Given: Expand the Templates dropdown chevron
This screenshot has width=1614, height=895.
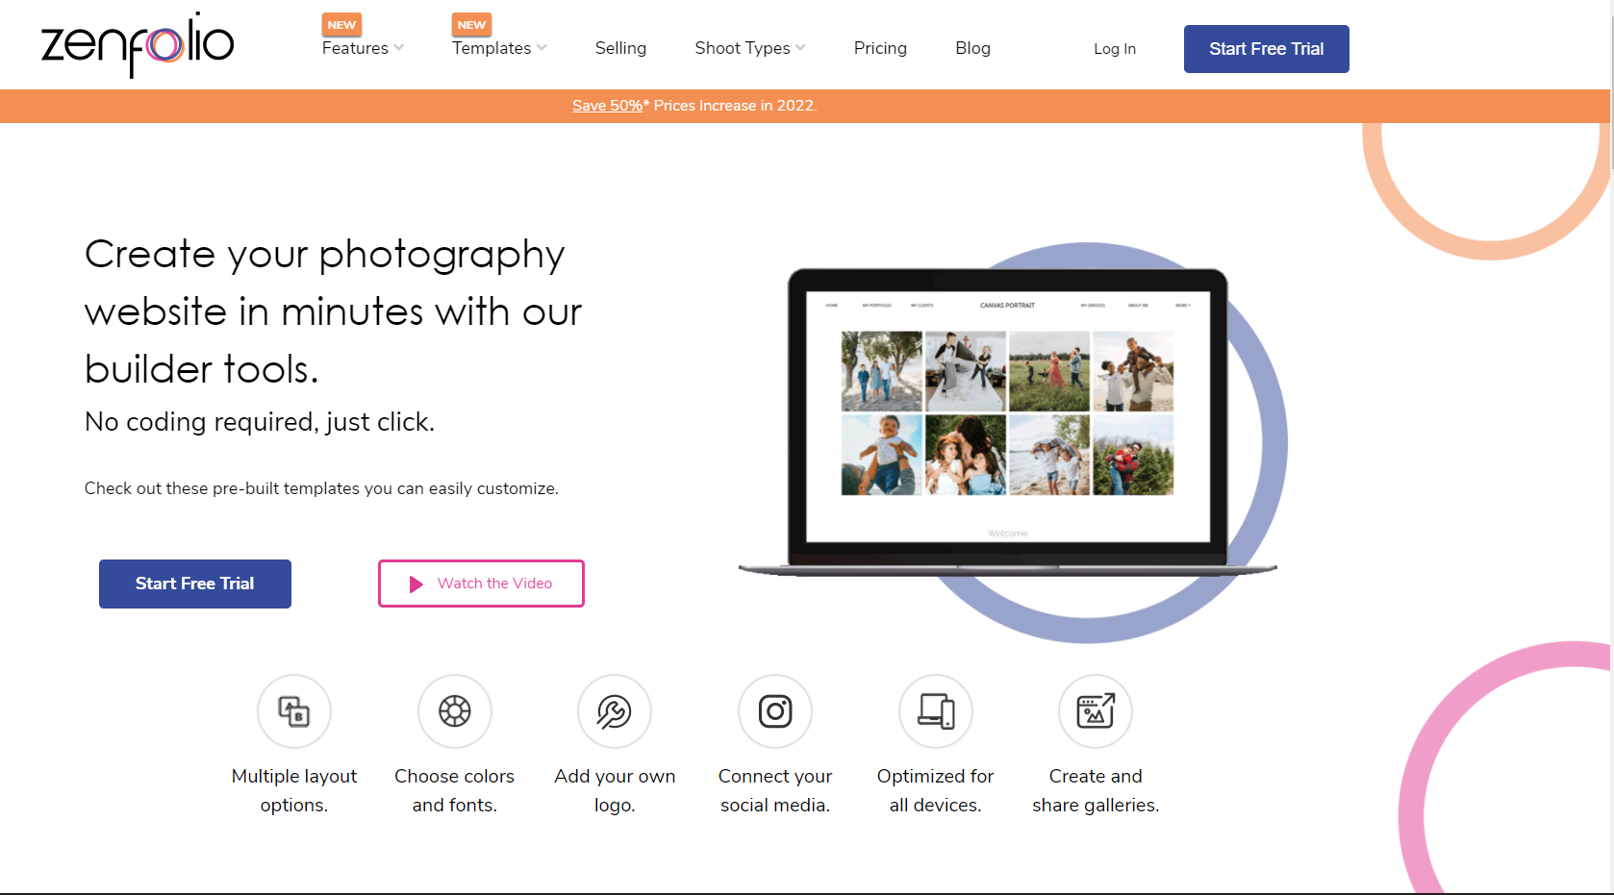Looking at the screenshot, I should pyautogui.click(x=542, y=47).
